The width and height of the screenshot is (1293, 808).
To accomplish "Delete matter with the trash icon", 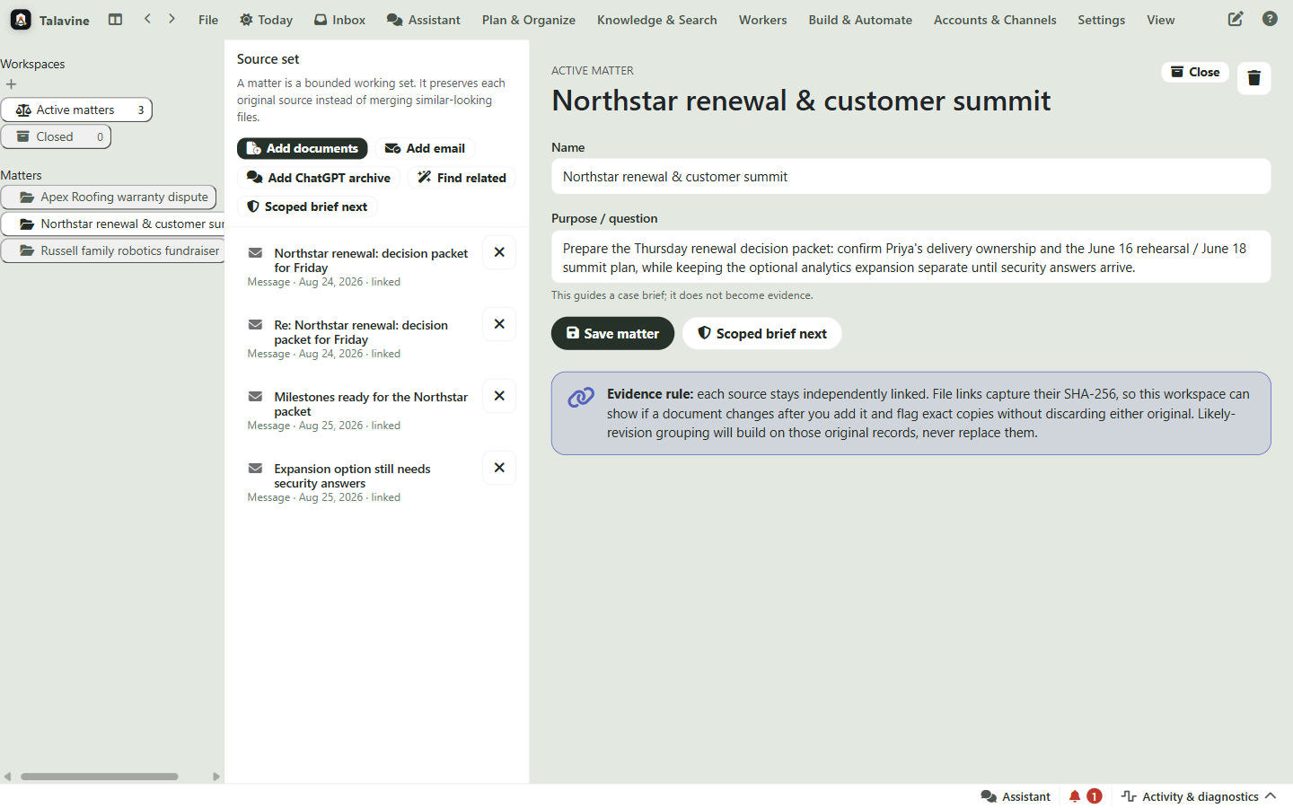I will click(1254, 78).
